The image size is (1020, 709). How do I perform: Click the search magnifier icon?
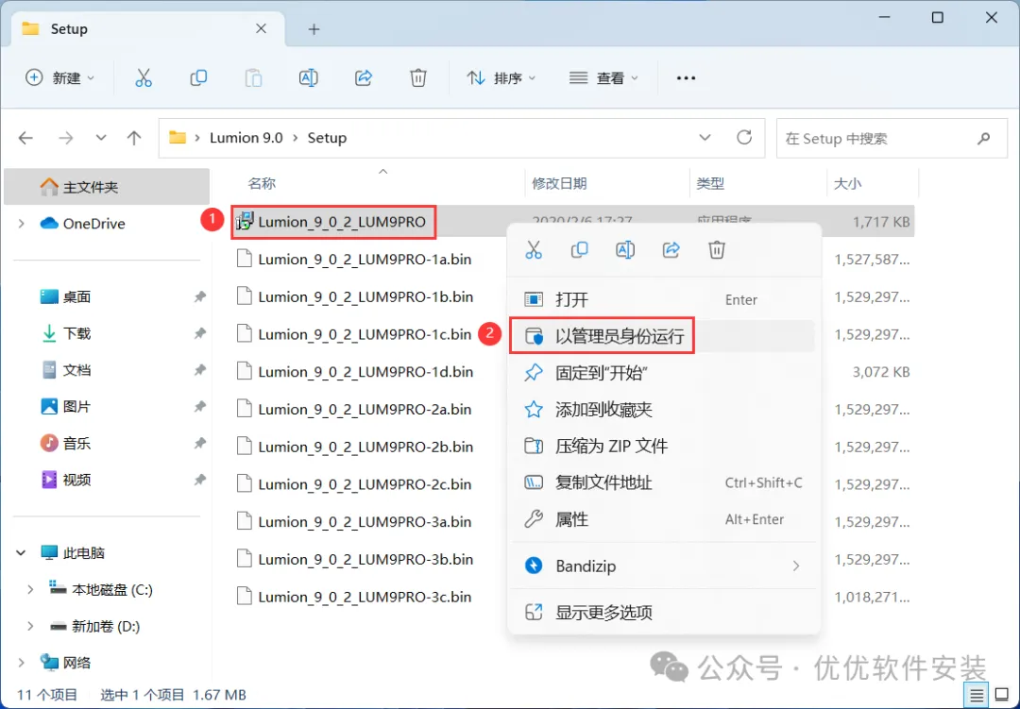coord(983,138)
